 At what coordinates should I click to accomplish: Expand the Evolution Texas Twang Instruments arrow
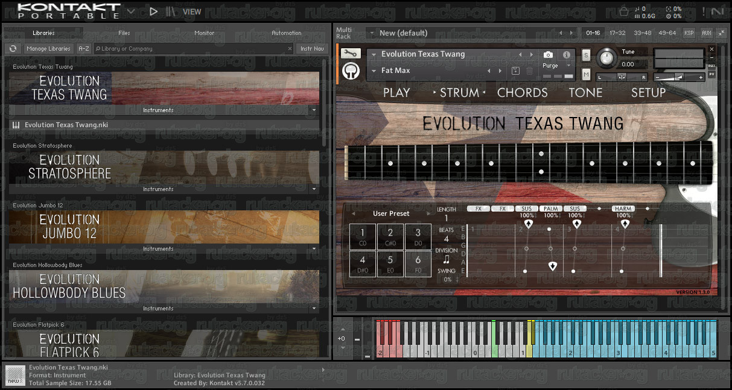tap(313, 110)
